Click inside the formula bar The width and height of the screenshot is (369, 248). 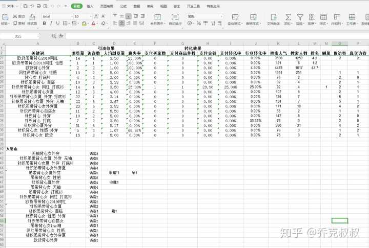point(216,36)
